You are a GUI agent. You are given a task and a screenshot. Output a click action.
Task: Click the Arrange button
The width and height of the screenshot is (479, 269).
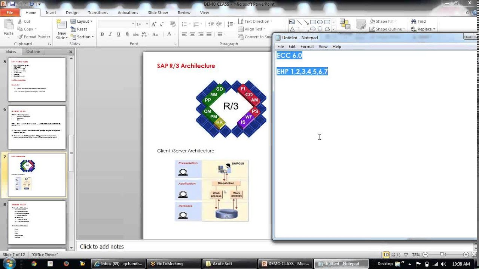coord(344,24)
